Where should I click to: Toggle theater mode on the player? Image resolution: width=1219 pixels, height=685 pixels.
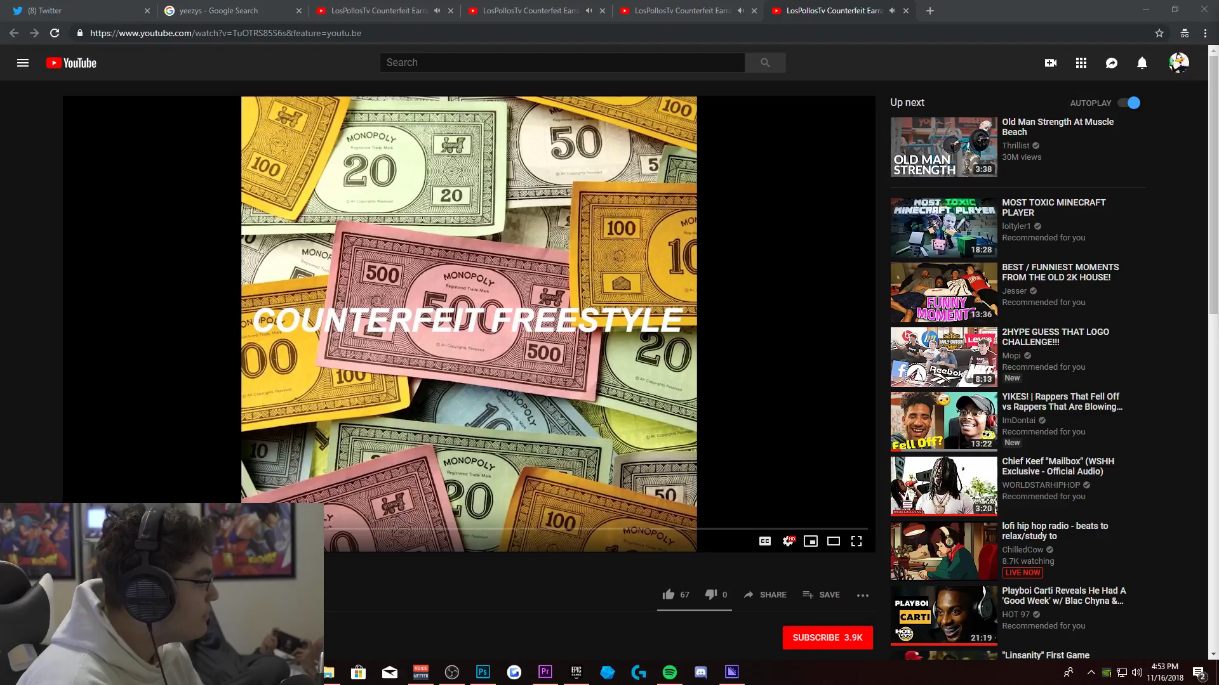click(834, 541)
